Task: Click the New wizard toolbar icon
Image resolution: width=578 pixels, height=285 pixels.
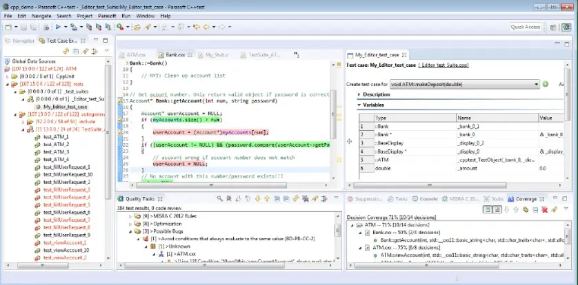Action: [8, 27]
